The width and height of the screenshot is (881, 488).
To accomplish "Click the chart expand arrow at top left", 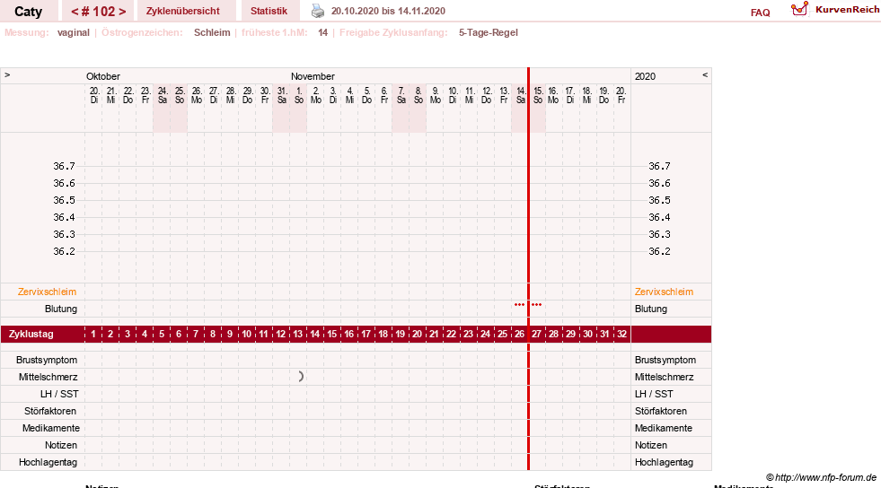I will click(x=7, y=74).
